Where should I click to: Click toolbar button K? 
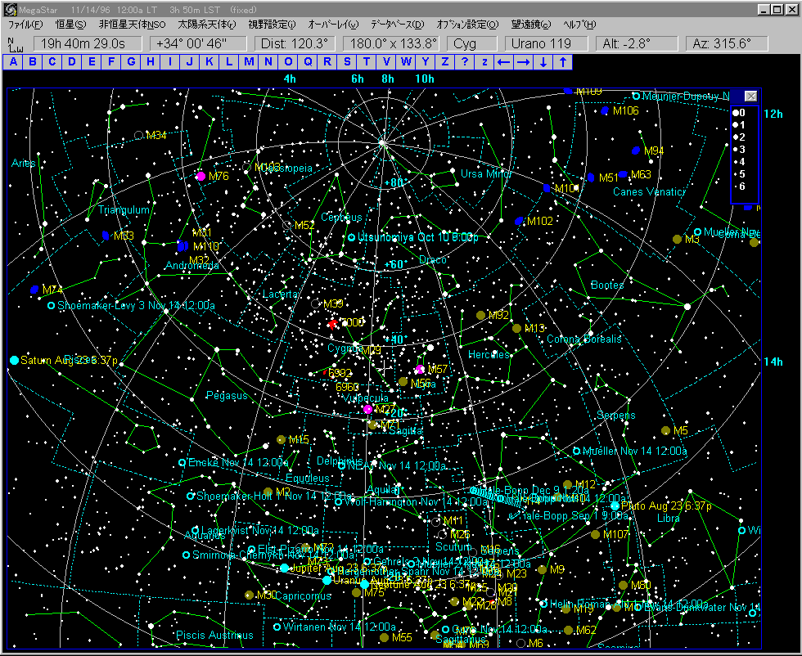pyautogui.click(x=210, y=62)
